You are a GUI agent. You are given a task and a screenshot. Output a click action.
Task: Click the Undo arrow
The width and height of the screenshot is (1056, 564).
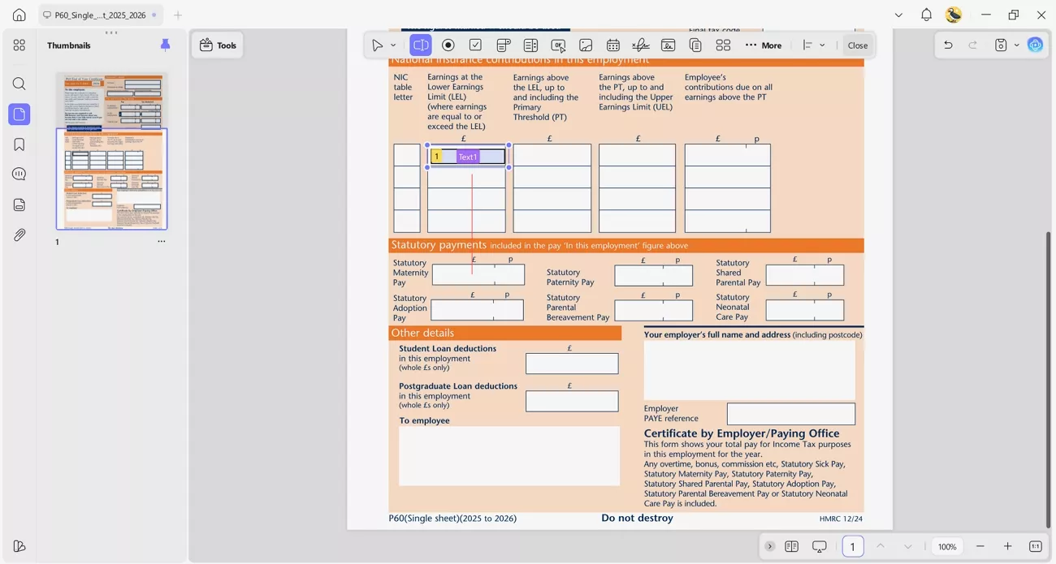point(947,45)
